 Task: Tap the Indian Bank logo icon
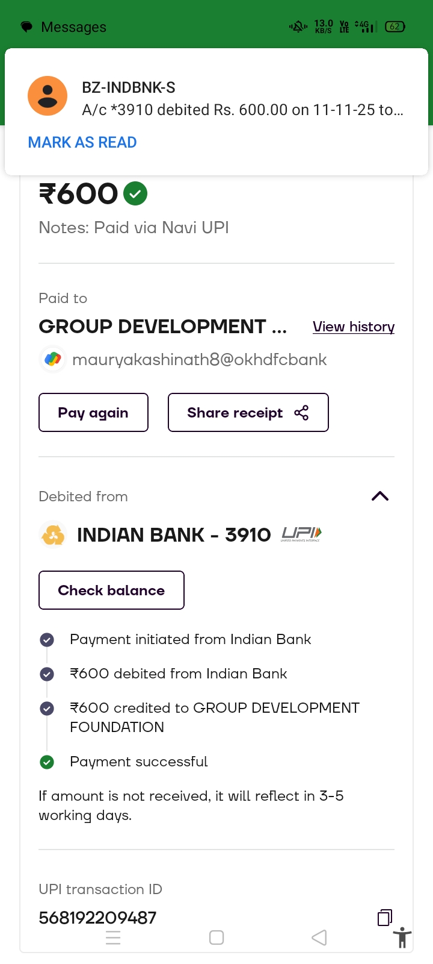click(x=53, y=535)
